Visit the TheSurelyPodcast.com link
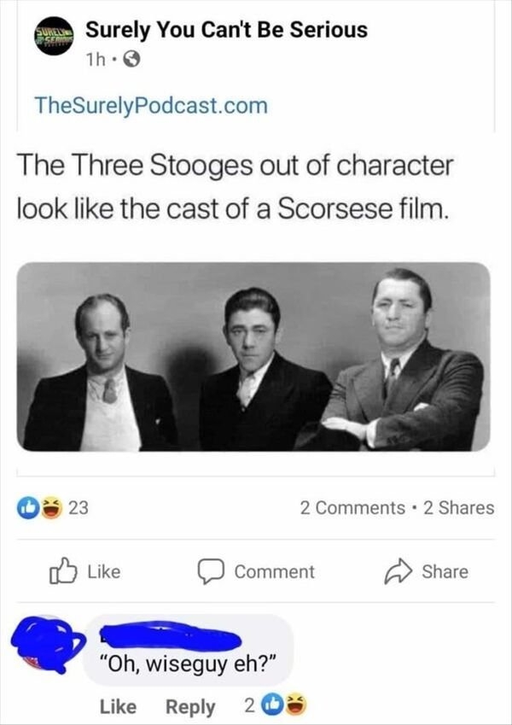This screenshot has height=725, width=512. 150,106
